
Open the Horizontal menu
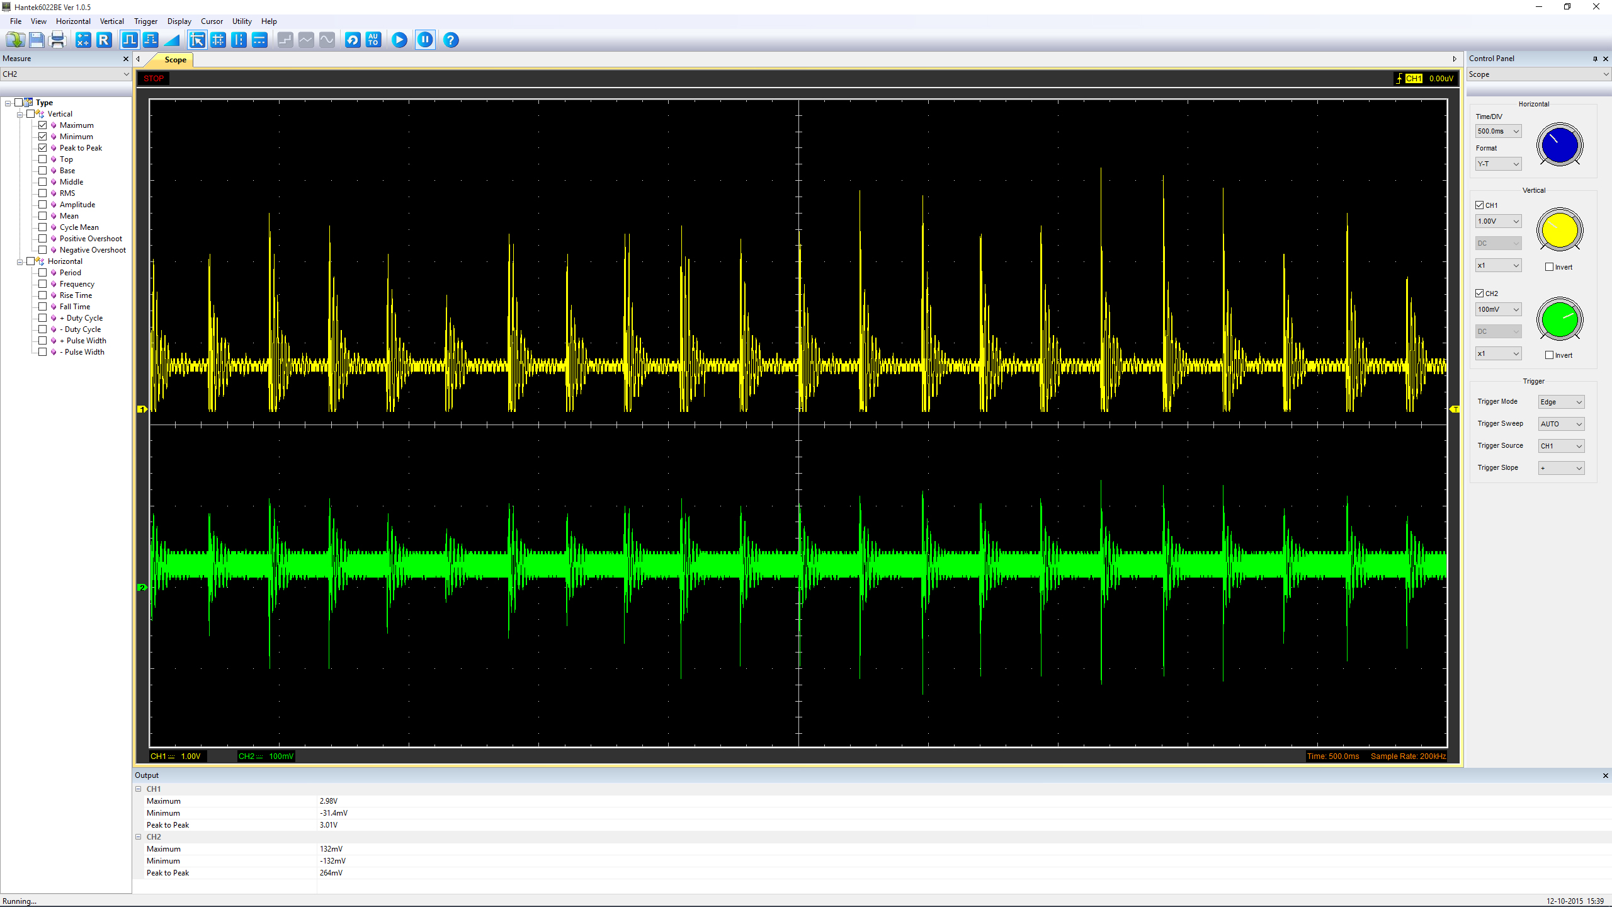[x=73, y=21]
